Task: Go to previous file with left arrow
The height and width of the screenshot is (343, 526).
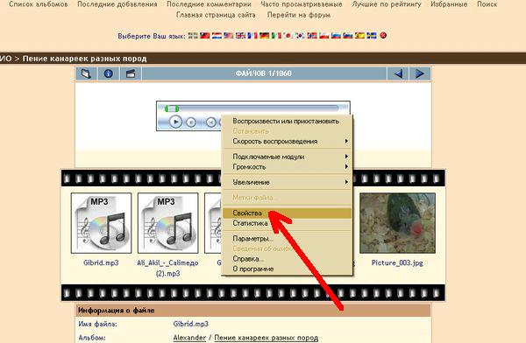Action: (398, 73)
